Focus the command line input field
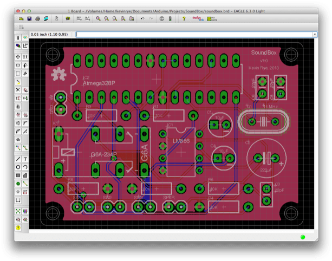Screen dimensions: 332x261 (x=194, y=34)
